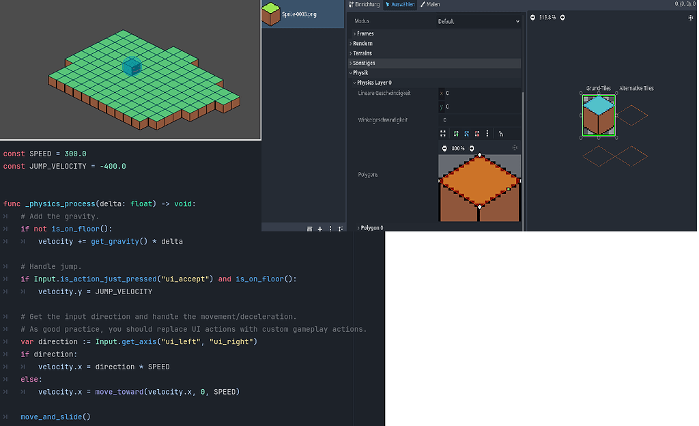Click the reset polygon to default icon

443,134
